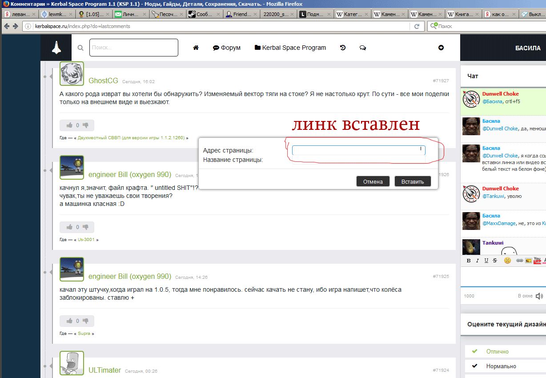The height and width of the screenshot is (378, 546).
Task: Click the @MaxxDamage mention in chat
Action: (499, 223)
